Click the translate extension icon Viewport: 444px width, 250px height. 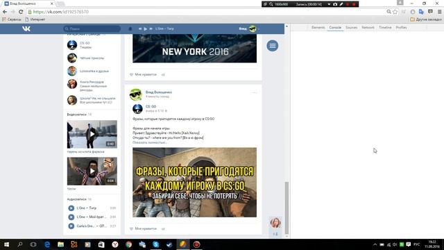[421, 12]
